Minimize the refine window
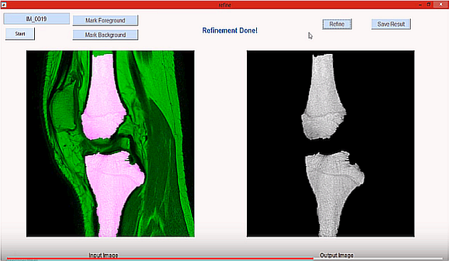The image size is (454, 261). click(x=420, y=5)
